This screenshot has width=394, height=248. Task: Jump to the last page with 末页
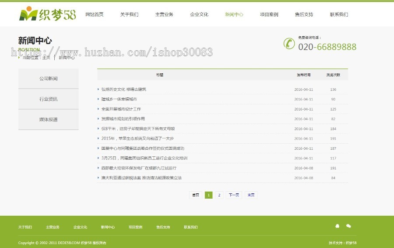[x=251, y=195]
